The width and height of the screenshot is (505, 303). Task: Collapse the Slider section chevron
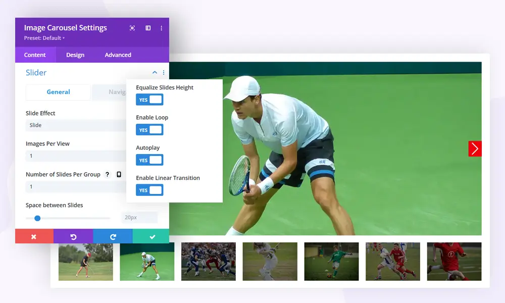coord(155,72)
